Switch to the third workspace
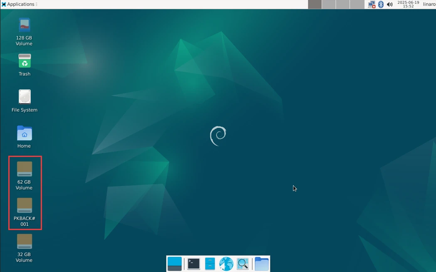The width and height of the screenshot is (436, 272). [x=342, y=5]
